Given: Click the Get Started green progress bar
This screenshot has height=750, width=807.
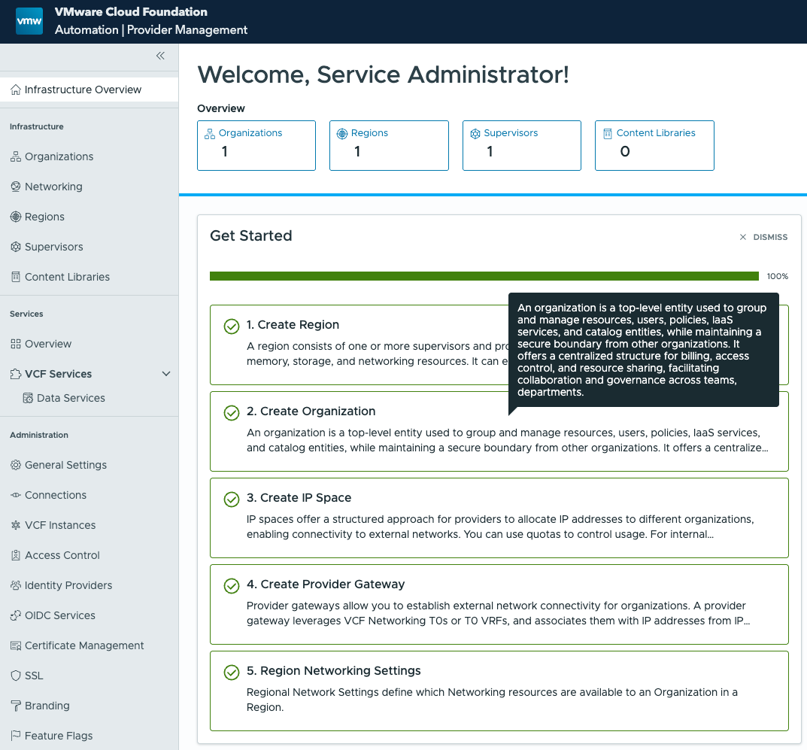Looking at the screenshot, I should [484, 276].
